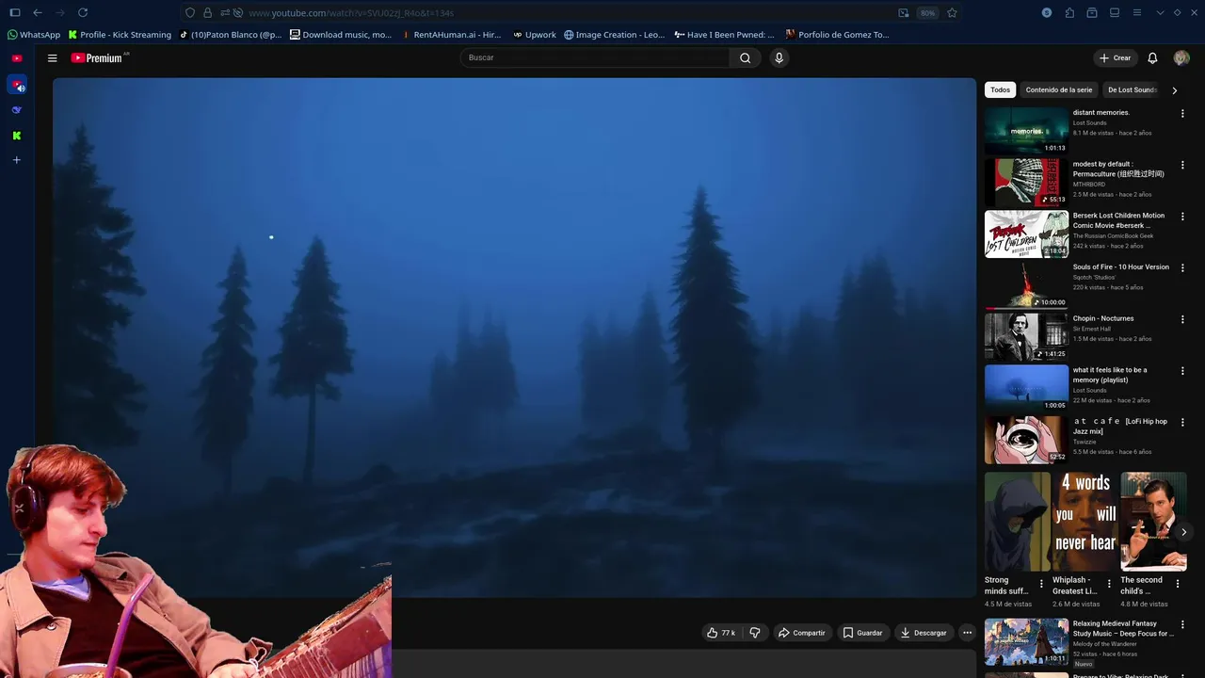Start voice search with microphone icon
Viewport: 1205px width, 678px height.
pos(779,58)
